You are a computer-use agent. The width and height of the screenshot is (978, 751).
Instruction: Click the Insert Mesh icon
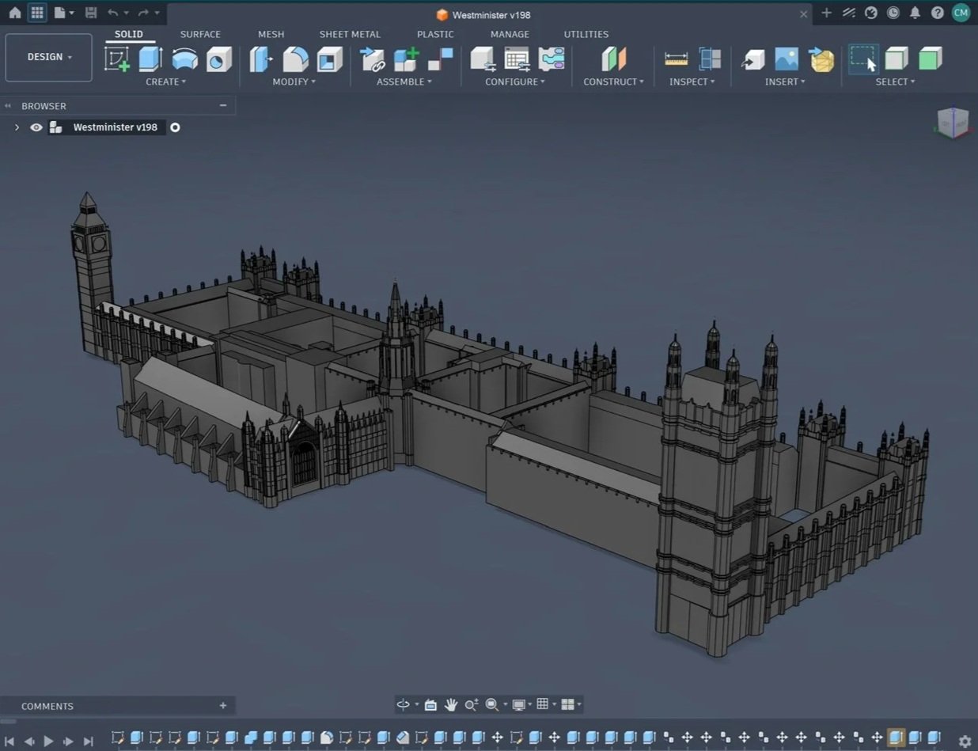click(821, 59)
